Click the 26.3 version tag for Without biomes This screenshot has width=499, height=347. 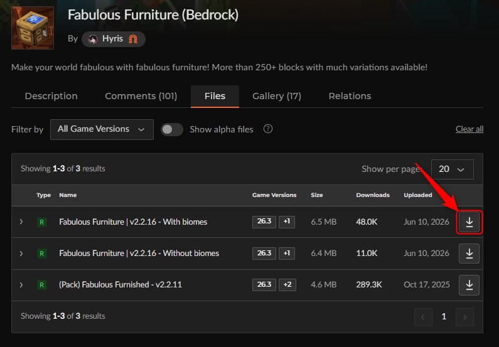point(264,254)
